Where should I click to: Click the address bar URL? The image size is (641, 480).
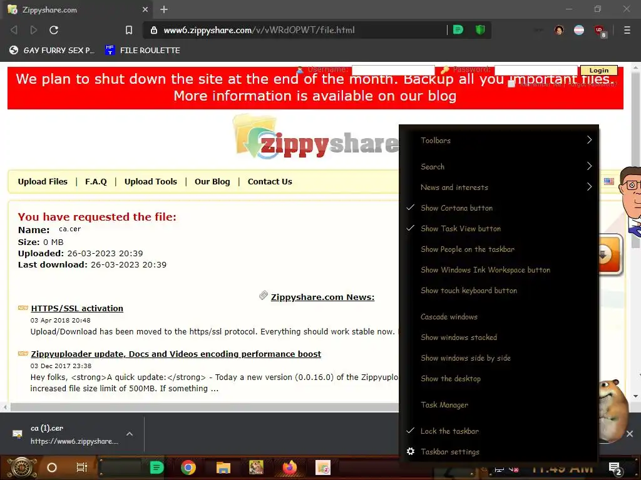(x=259, y=30)
